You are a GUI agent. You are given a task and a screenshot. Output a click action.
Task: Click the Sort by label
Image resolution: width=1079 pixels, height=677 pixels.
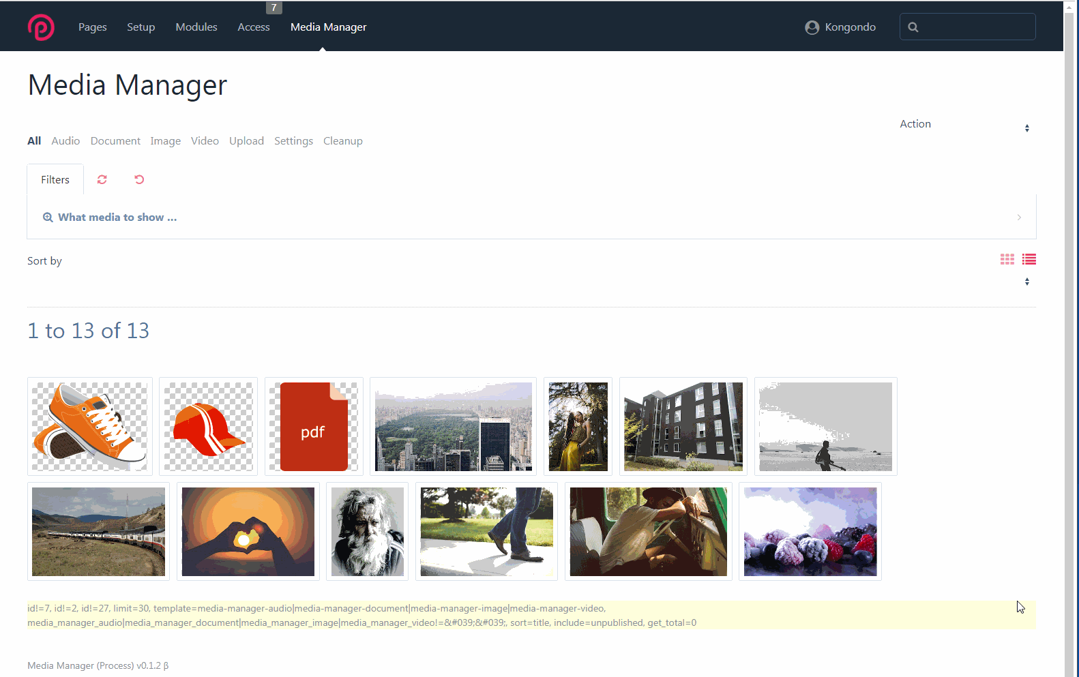pos(44,261)
